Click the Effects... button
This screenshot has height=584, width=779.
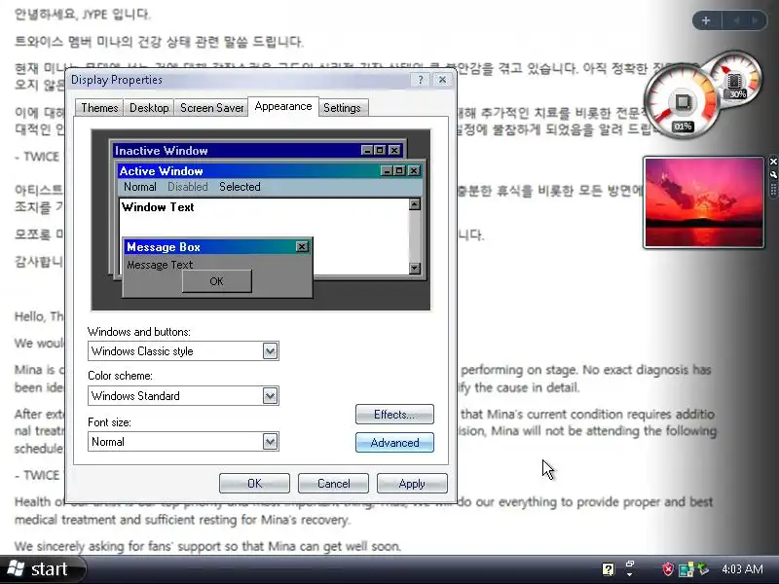point(394,415)
